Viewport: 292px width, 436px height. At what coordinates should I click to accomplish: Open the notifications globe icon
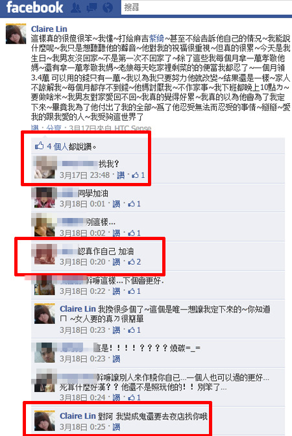pyautogui.click(x=108, y=8)
